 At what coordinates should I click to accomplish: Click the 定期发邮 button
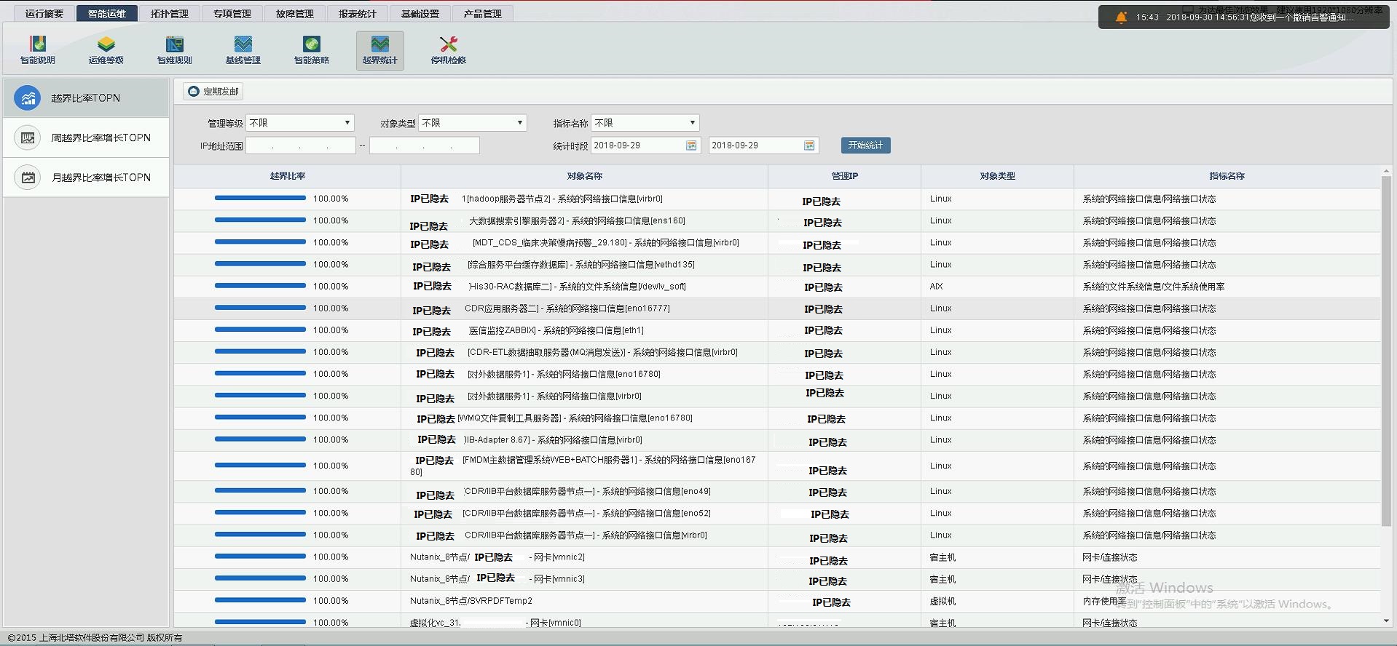coord(213,92)
